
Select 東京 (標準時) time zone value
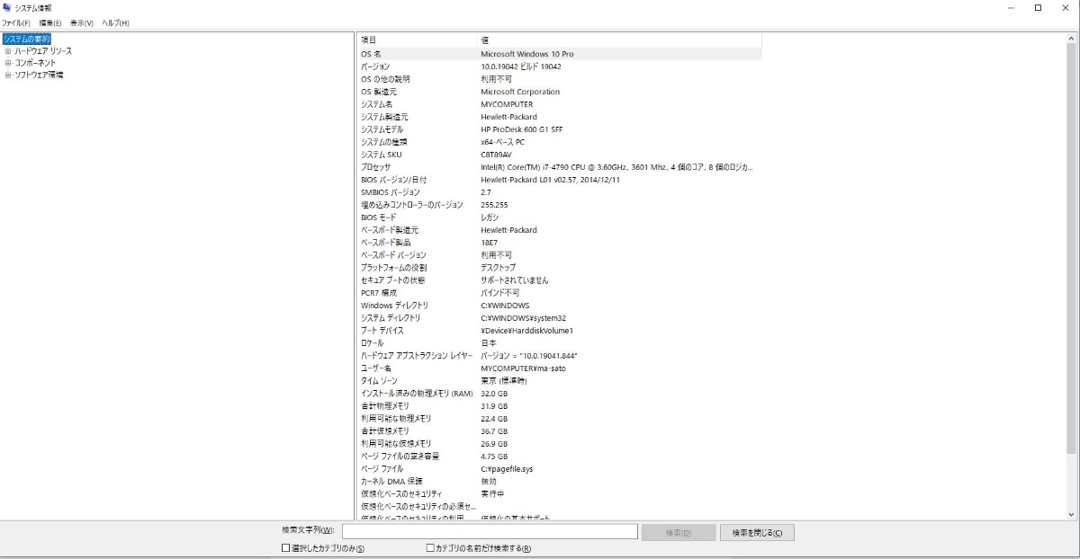tap(505, 381)
